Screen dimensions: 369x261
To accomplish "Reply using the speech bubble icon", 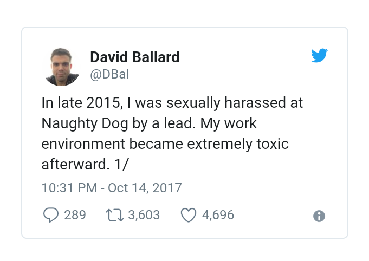I will pos(51,215).
